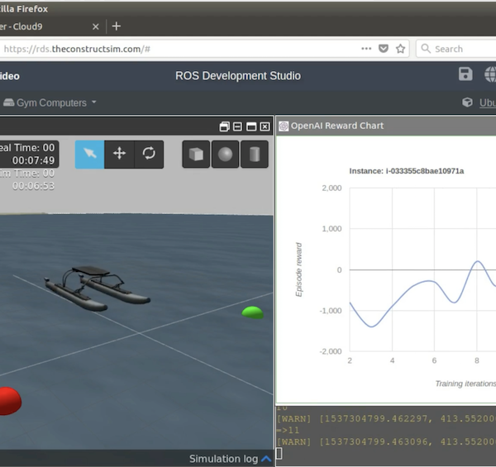
Task: Select the arrow selection tool
Action: click(89, 155)
